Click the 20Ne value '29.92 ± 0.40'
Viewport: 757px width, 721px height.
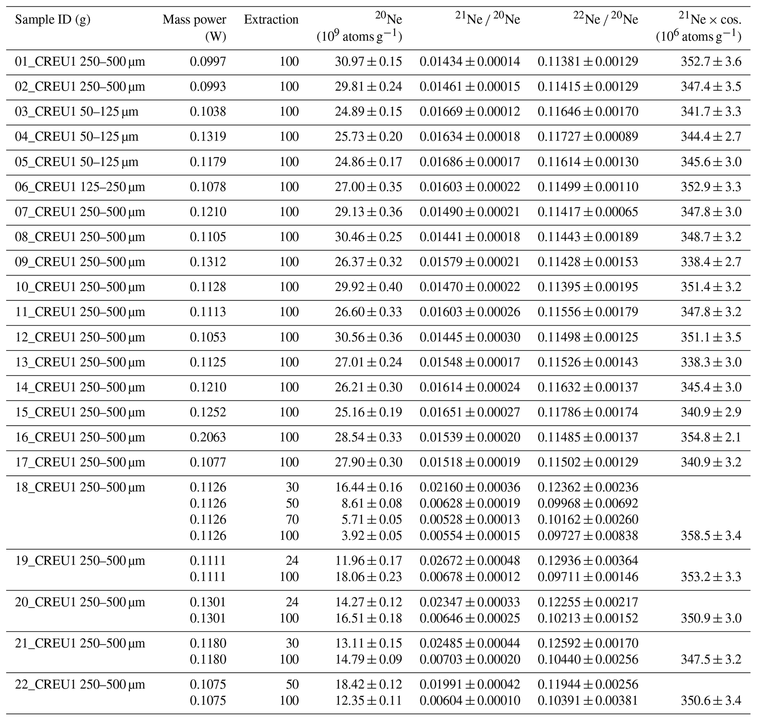(x=368, y=287)
